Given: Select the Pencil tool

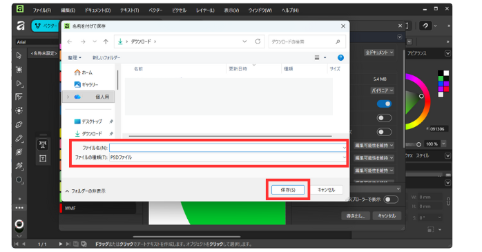Looking at the screenshot, I should [x=19, y=138].
